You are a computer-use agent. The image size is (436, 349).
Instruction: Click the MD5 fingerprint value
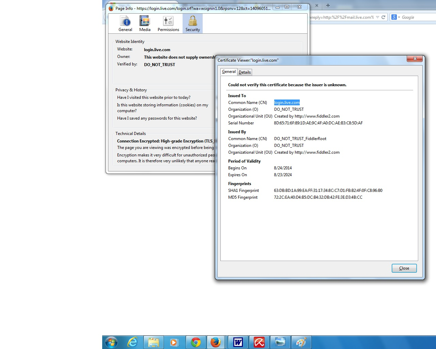coord(318,197)
